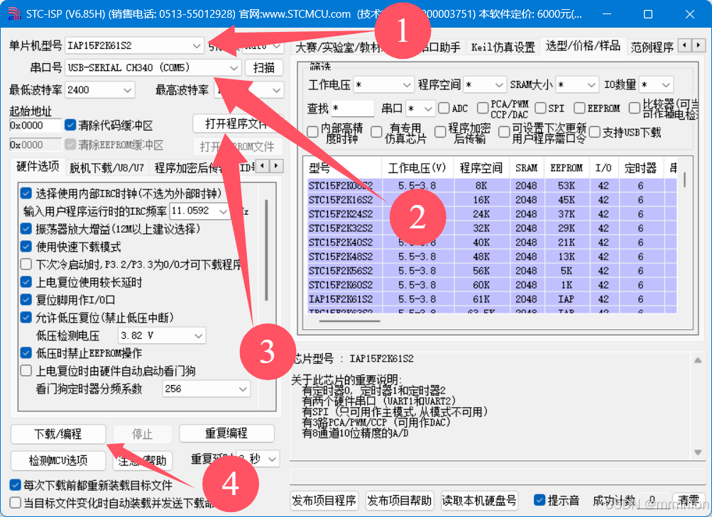Open the Keil仿真设置 tab
This screenshot has height=517, width=712.
tap(503, 48)
